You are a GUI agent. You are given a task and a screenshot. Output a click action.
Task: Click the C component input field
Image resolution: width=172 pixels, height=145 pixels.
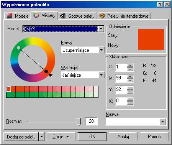pyautogui.click(x=121, y=67)
